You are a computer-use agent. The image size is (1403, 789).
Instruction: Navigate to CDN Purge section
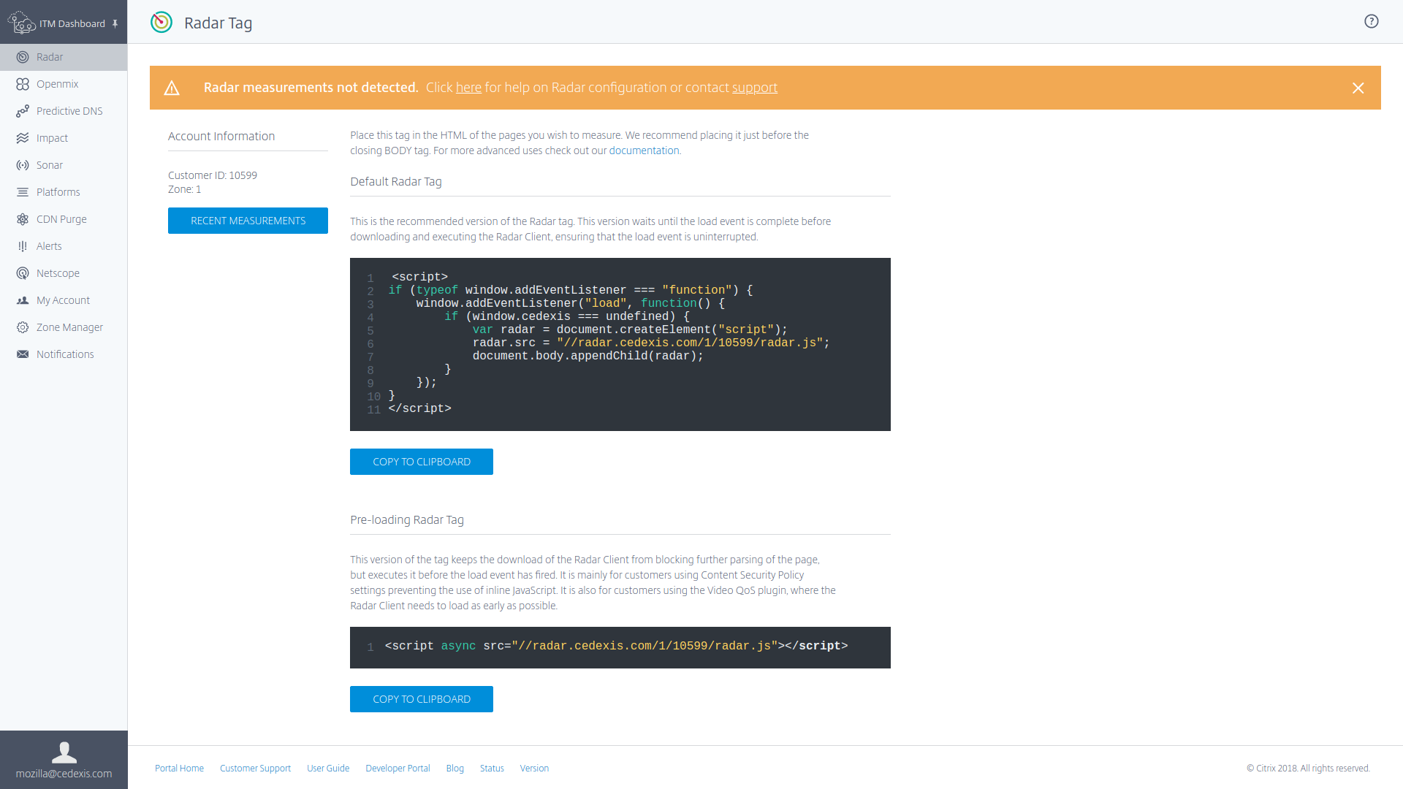coord(63,218)
